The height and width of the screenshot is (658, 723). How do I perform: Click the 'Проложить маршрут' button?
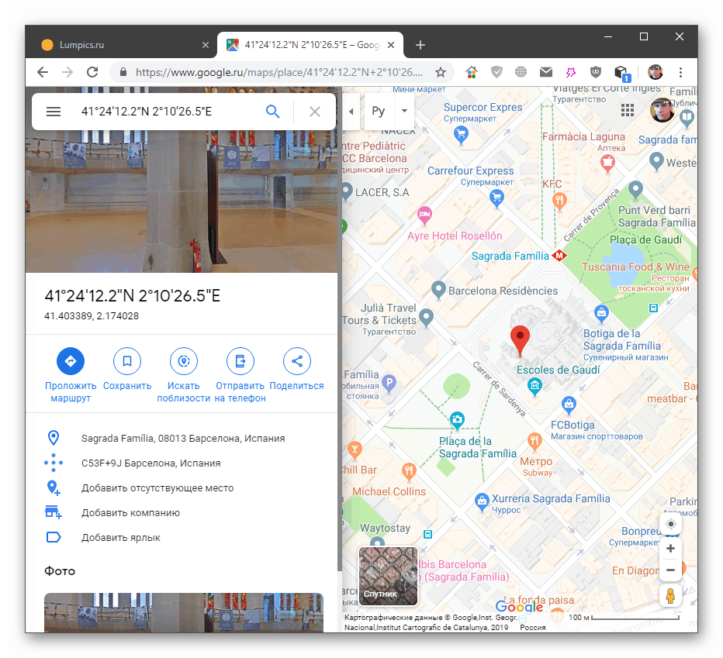click(x=71, y=360)
